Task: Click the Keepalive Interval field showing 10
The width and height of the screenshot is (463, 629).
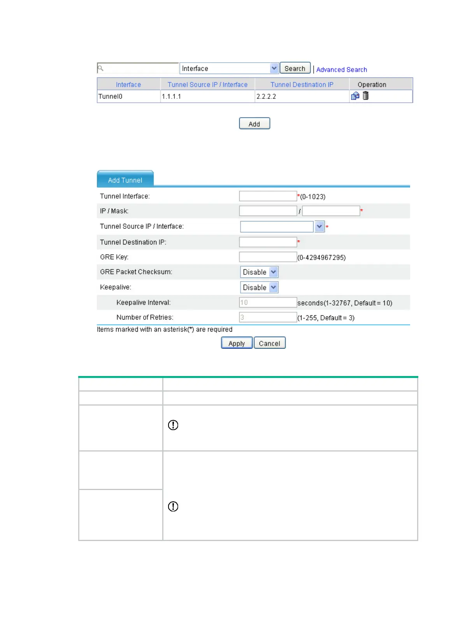Action: tap(268, 302)
